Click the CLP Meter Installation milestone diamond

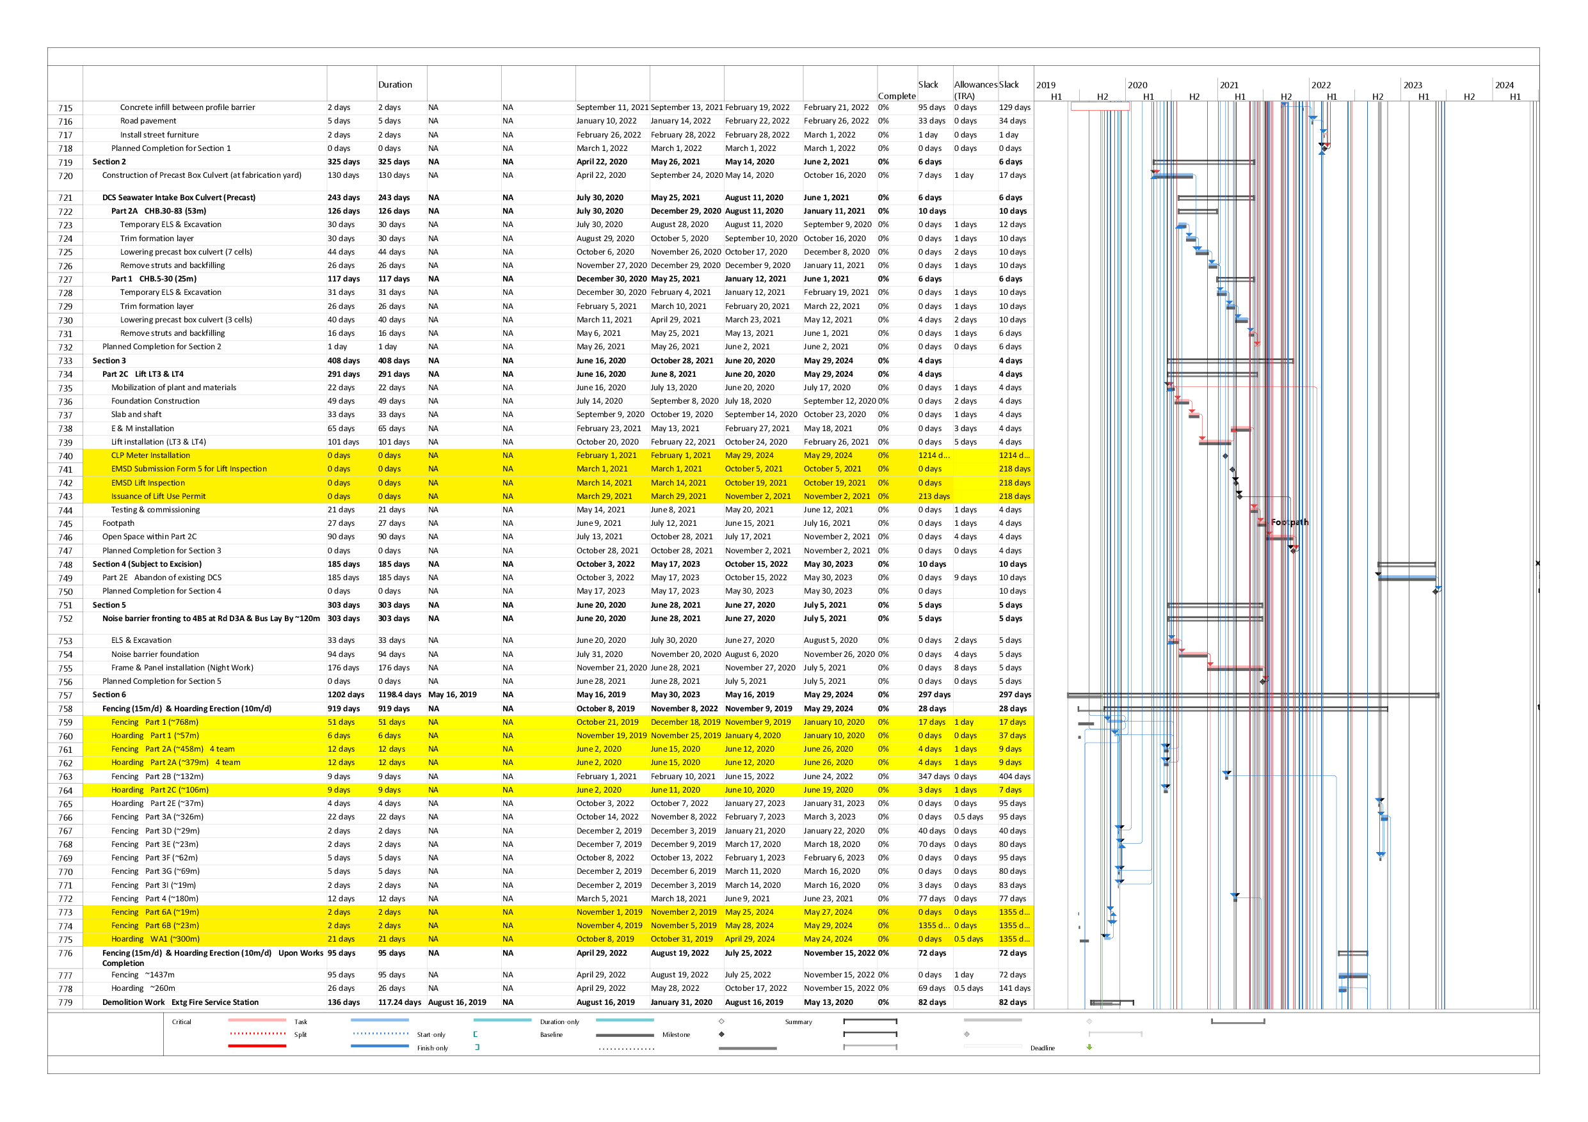[1226, 455]
